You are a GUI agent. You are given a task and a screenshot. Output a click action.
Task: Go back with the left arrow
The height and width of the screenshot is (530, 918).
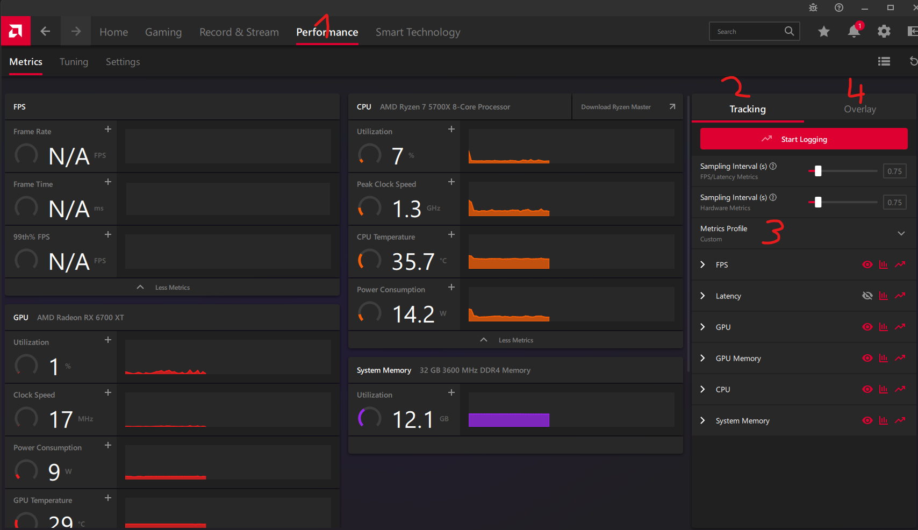pyautogui.click(x=46, y=31)
